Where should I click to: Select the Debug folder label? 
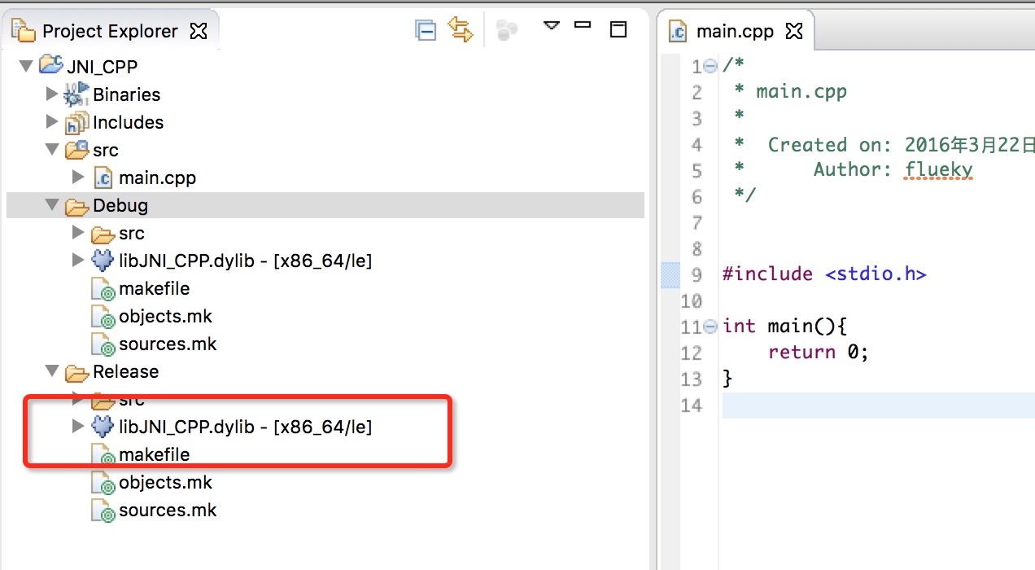pyautogui.click(x=120, y=205)
